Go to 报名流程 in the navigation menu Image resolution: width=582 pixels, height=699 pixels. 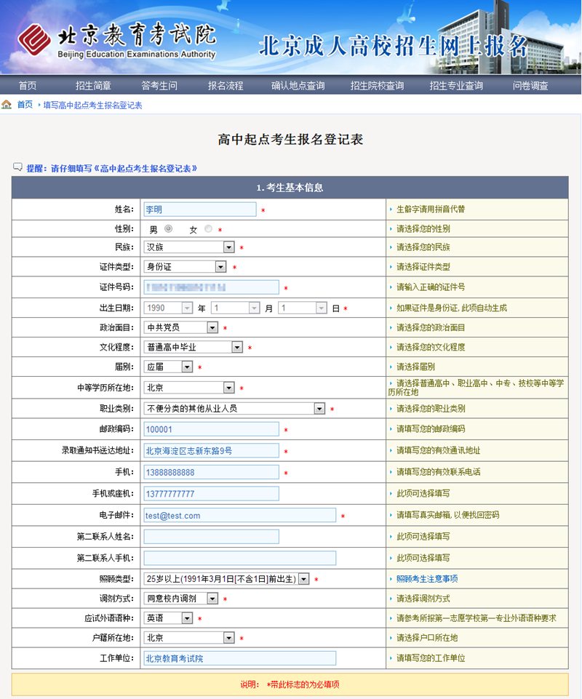tap(226, 86)
